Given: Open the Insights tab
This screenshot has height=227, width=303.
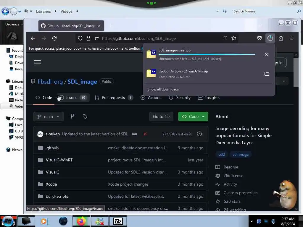Looking at the screenshot, I should [209, 98].
